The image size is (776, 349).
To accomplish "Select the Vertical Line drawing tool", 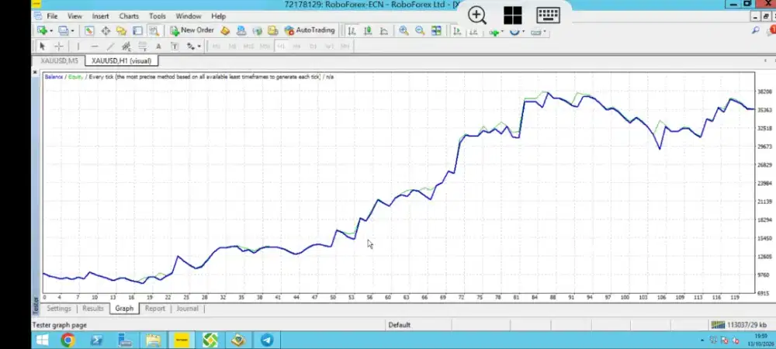I will [78, 46].
